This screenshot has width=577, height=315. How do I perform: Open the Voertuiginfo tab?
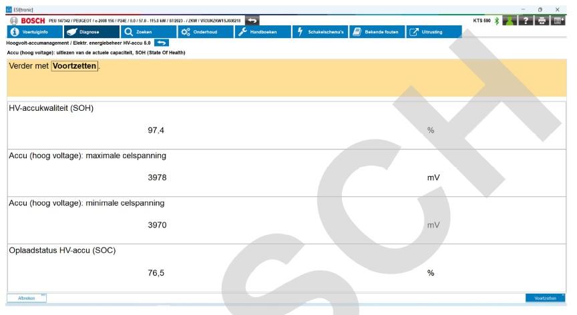click(x=29, y=31)
